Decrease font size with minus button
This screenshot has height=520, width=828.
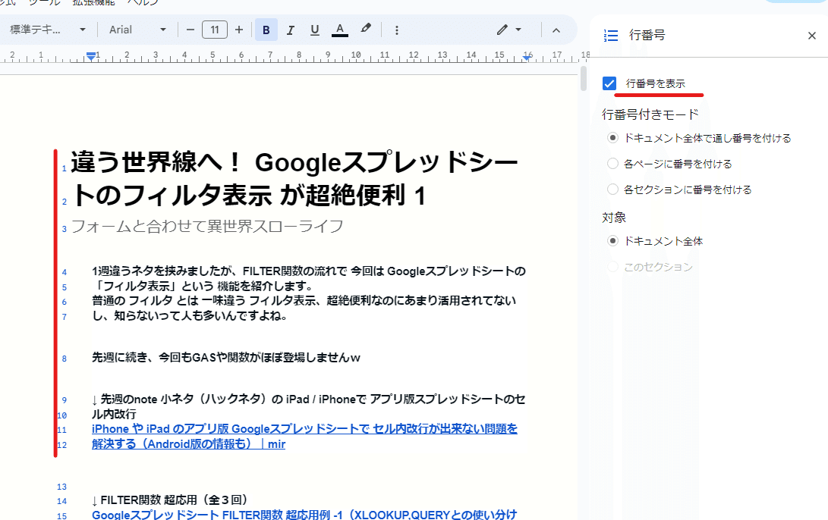click(x=190, y=30)
